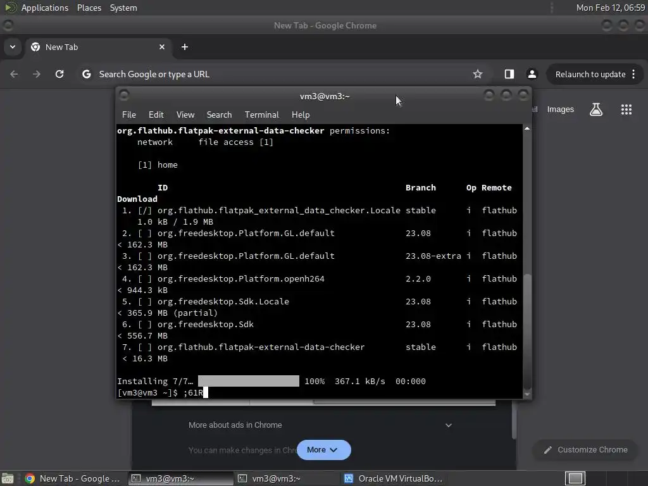Click the Google logo in address bar
The height and width of the screenshot is (486, 648).
point(86,74)
